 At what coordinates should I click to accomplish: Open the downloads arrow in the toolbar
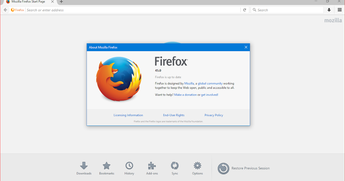pyautogui.click(x=329, y=9)
